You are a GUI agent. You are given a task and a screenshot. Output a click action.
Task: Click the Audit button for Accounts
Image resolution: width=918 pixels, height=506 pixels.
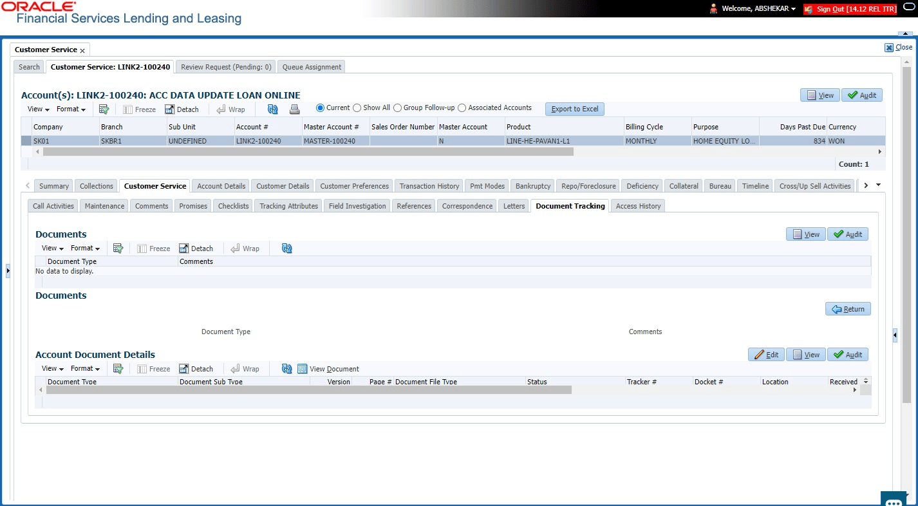click(x=862, y=95)
